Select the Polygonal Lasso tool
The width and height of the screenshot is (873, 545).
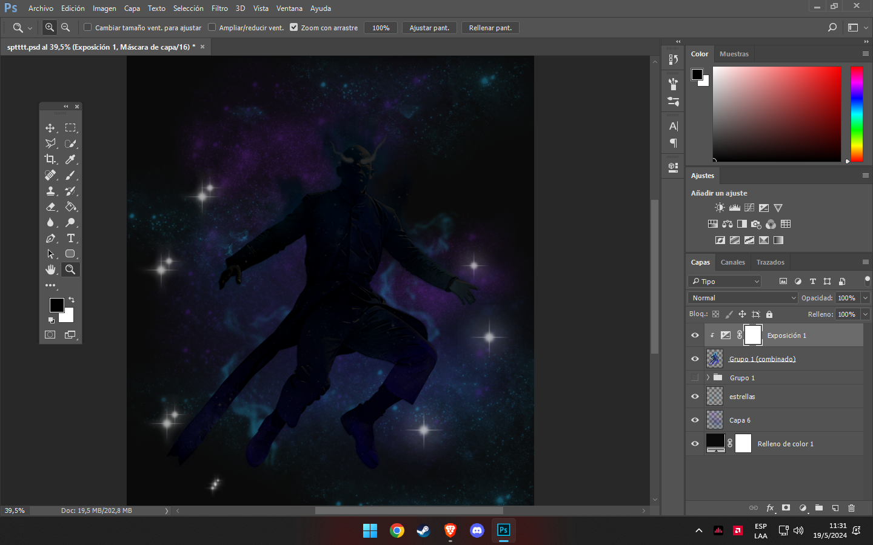(x=50, y=144)
